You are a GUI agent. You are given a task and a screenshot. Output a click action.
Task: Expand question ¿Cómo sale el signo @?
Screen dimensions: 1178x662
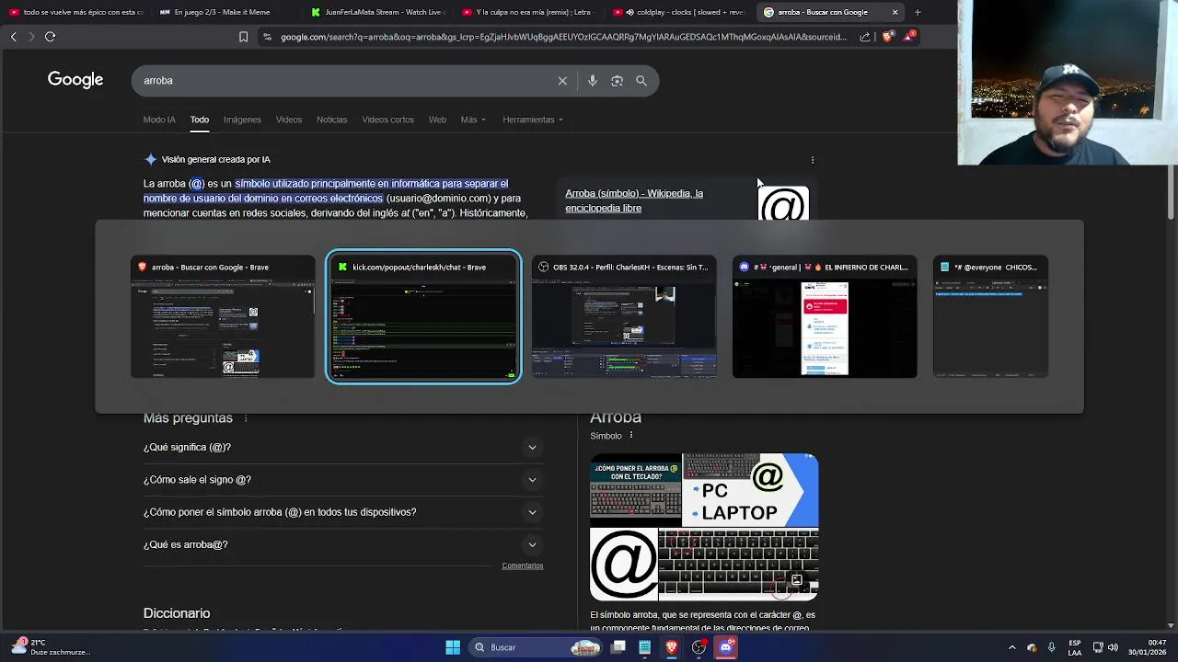coord(341,480)
